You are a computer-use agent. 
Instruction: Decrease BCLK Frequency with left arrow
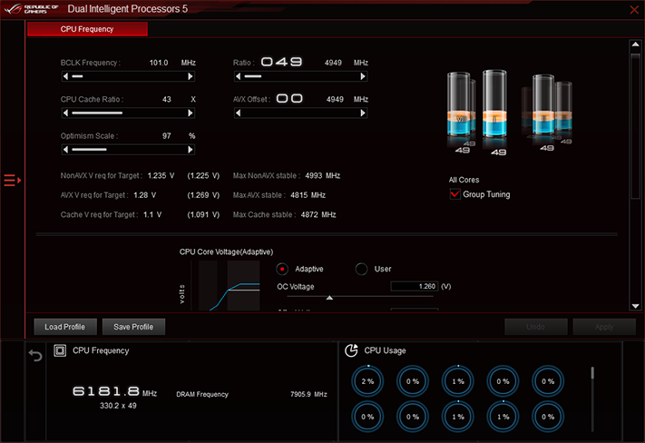point(65,76)
